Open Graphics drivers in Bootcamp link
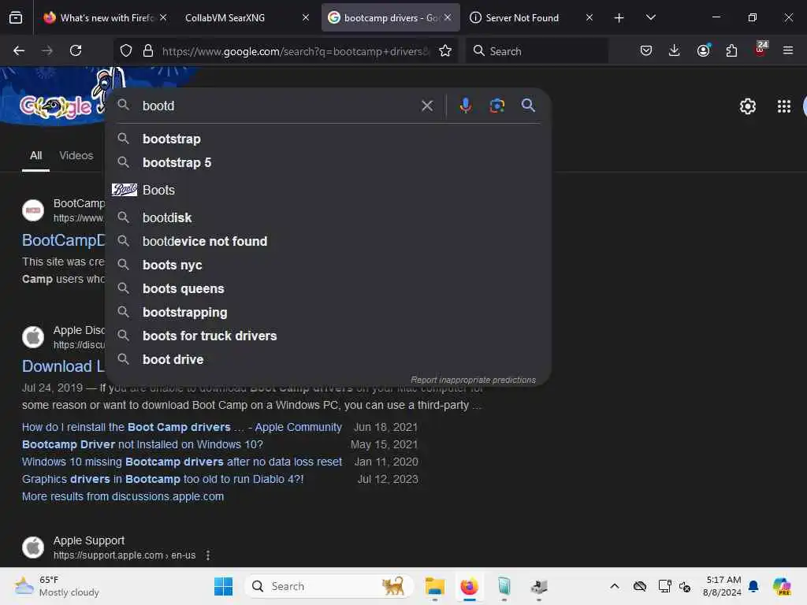807x605 pixels. 162,480
